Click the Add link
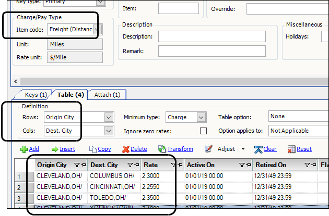The image size is (329, 216). tap(34, 149)
